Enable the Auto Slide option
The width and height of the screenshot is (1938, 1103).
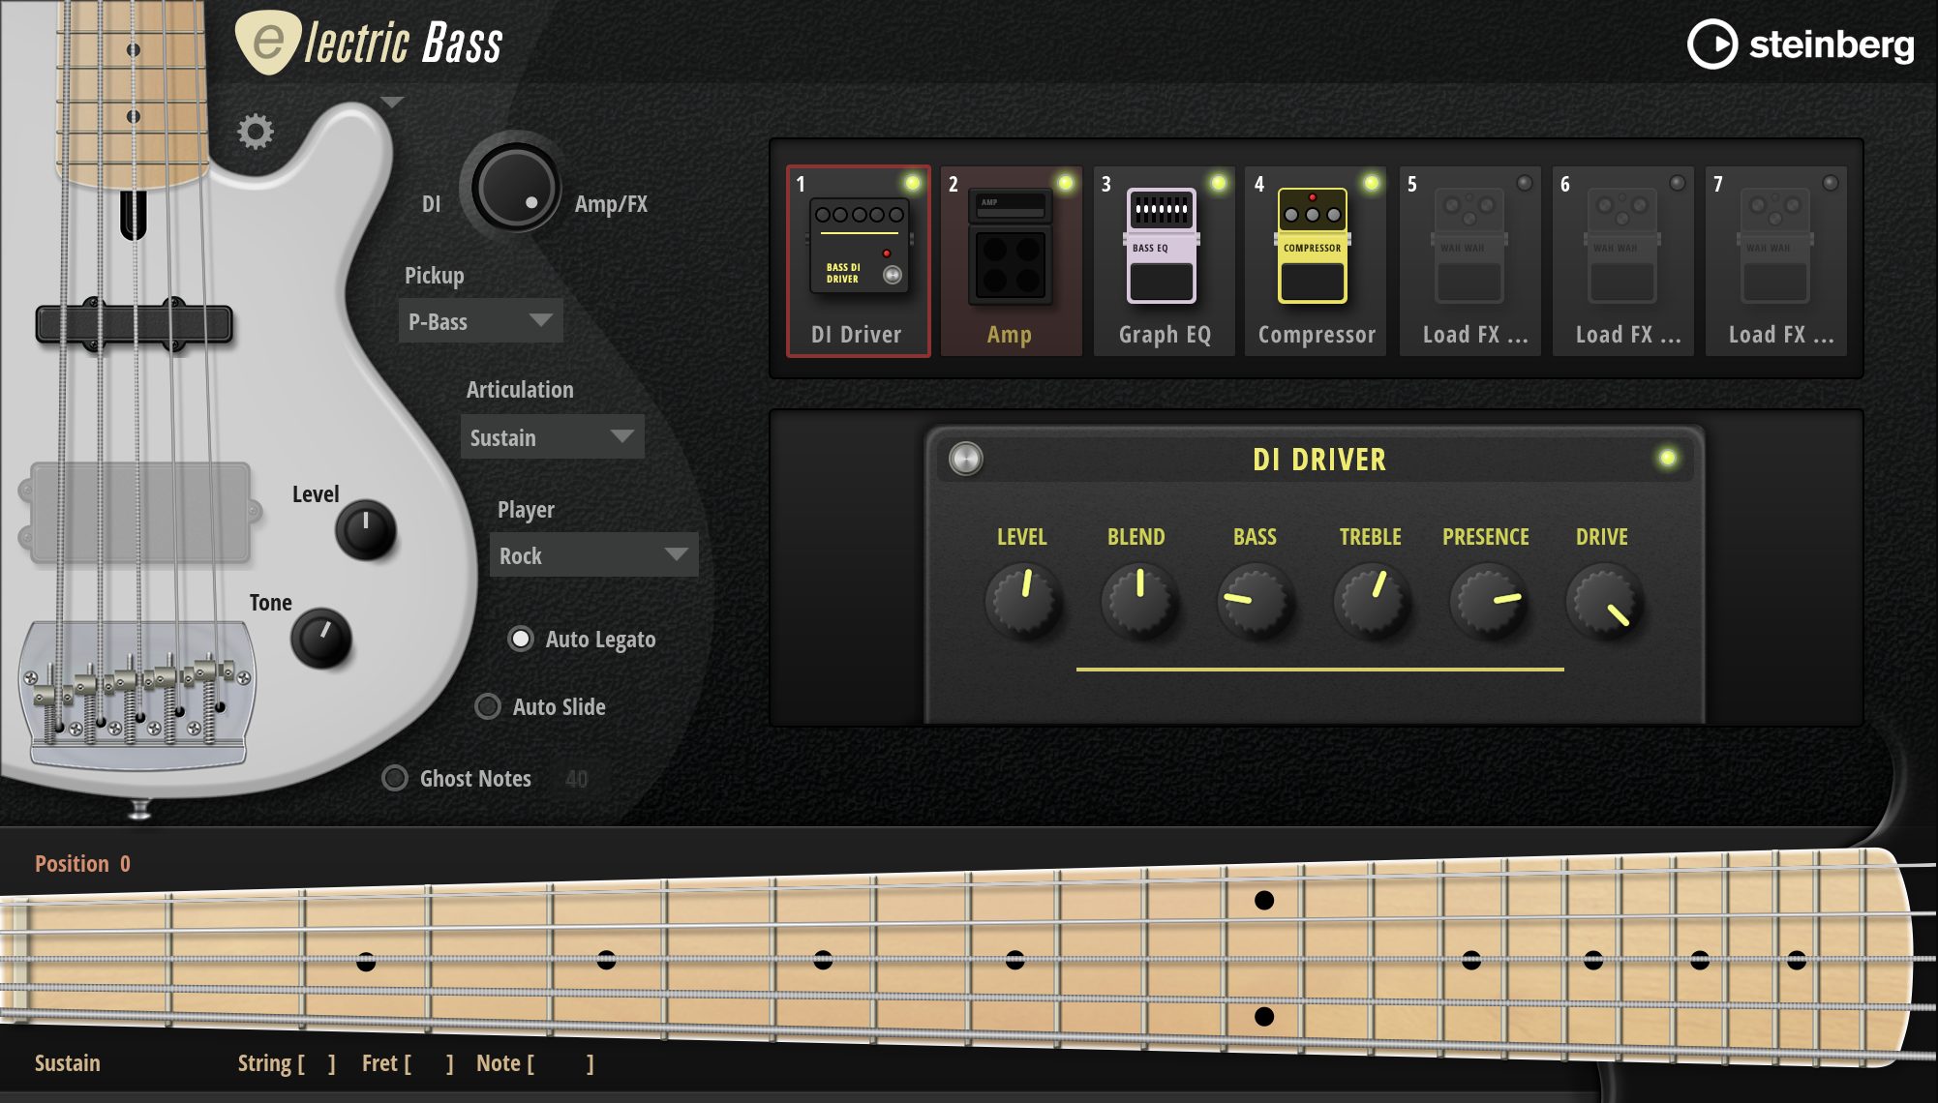(488, 706)
